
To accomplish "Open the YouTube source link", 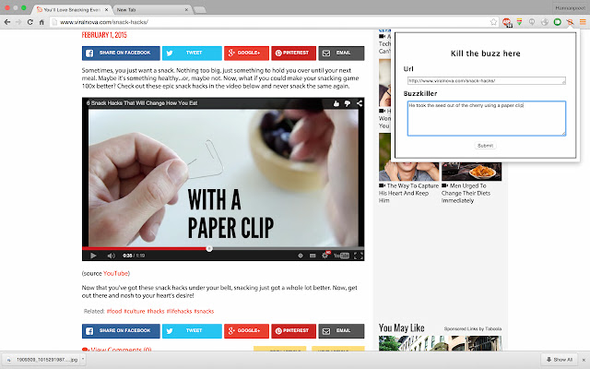I will pyautogui.click(x=115, y=273).
